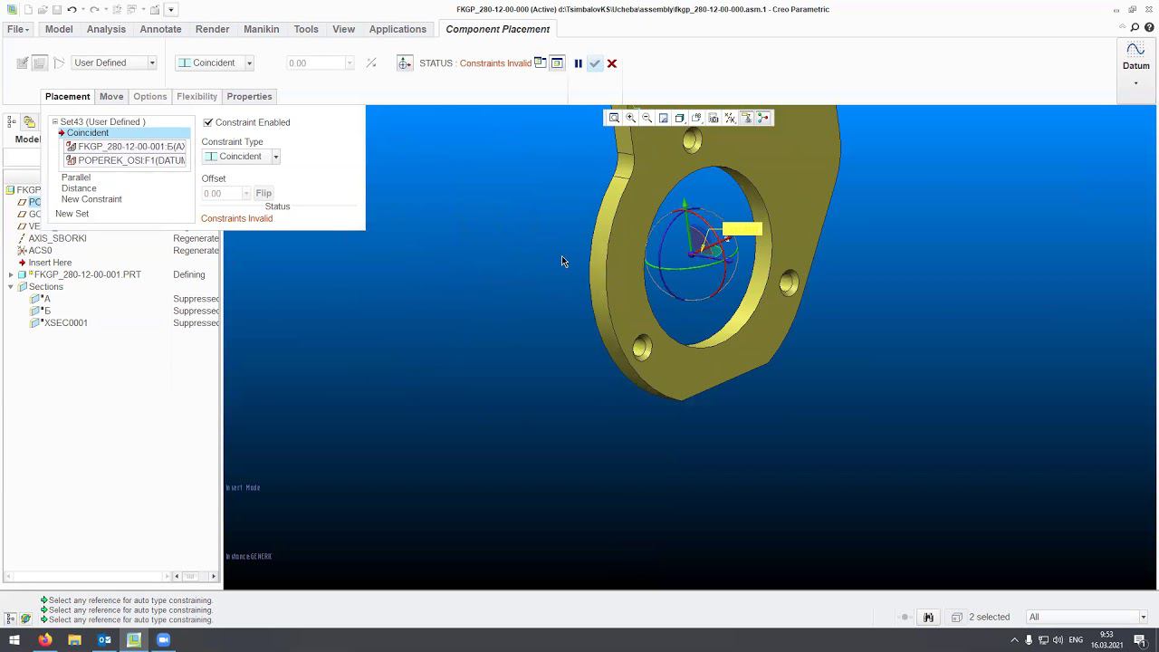Open the Move panel tab

111,97
